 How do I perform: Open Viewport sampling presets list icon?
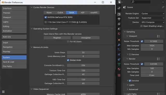click(158, 36)
